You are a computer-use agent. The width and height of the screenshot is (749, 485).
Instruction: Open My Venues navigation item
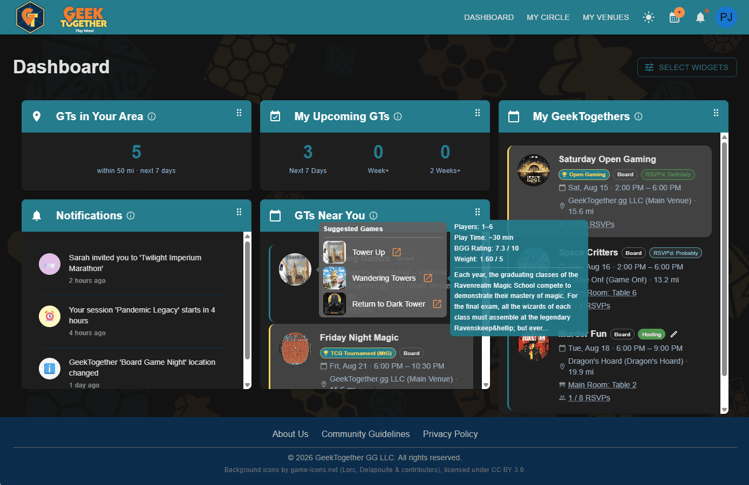(x=606, y=17)
